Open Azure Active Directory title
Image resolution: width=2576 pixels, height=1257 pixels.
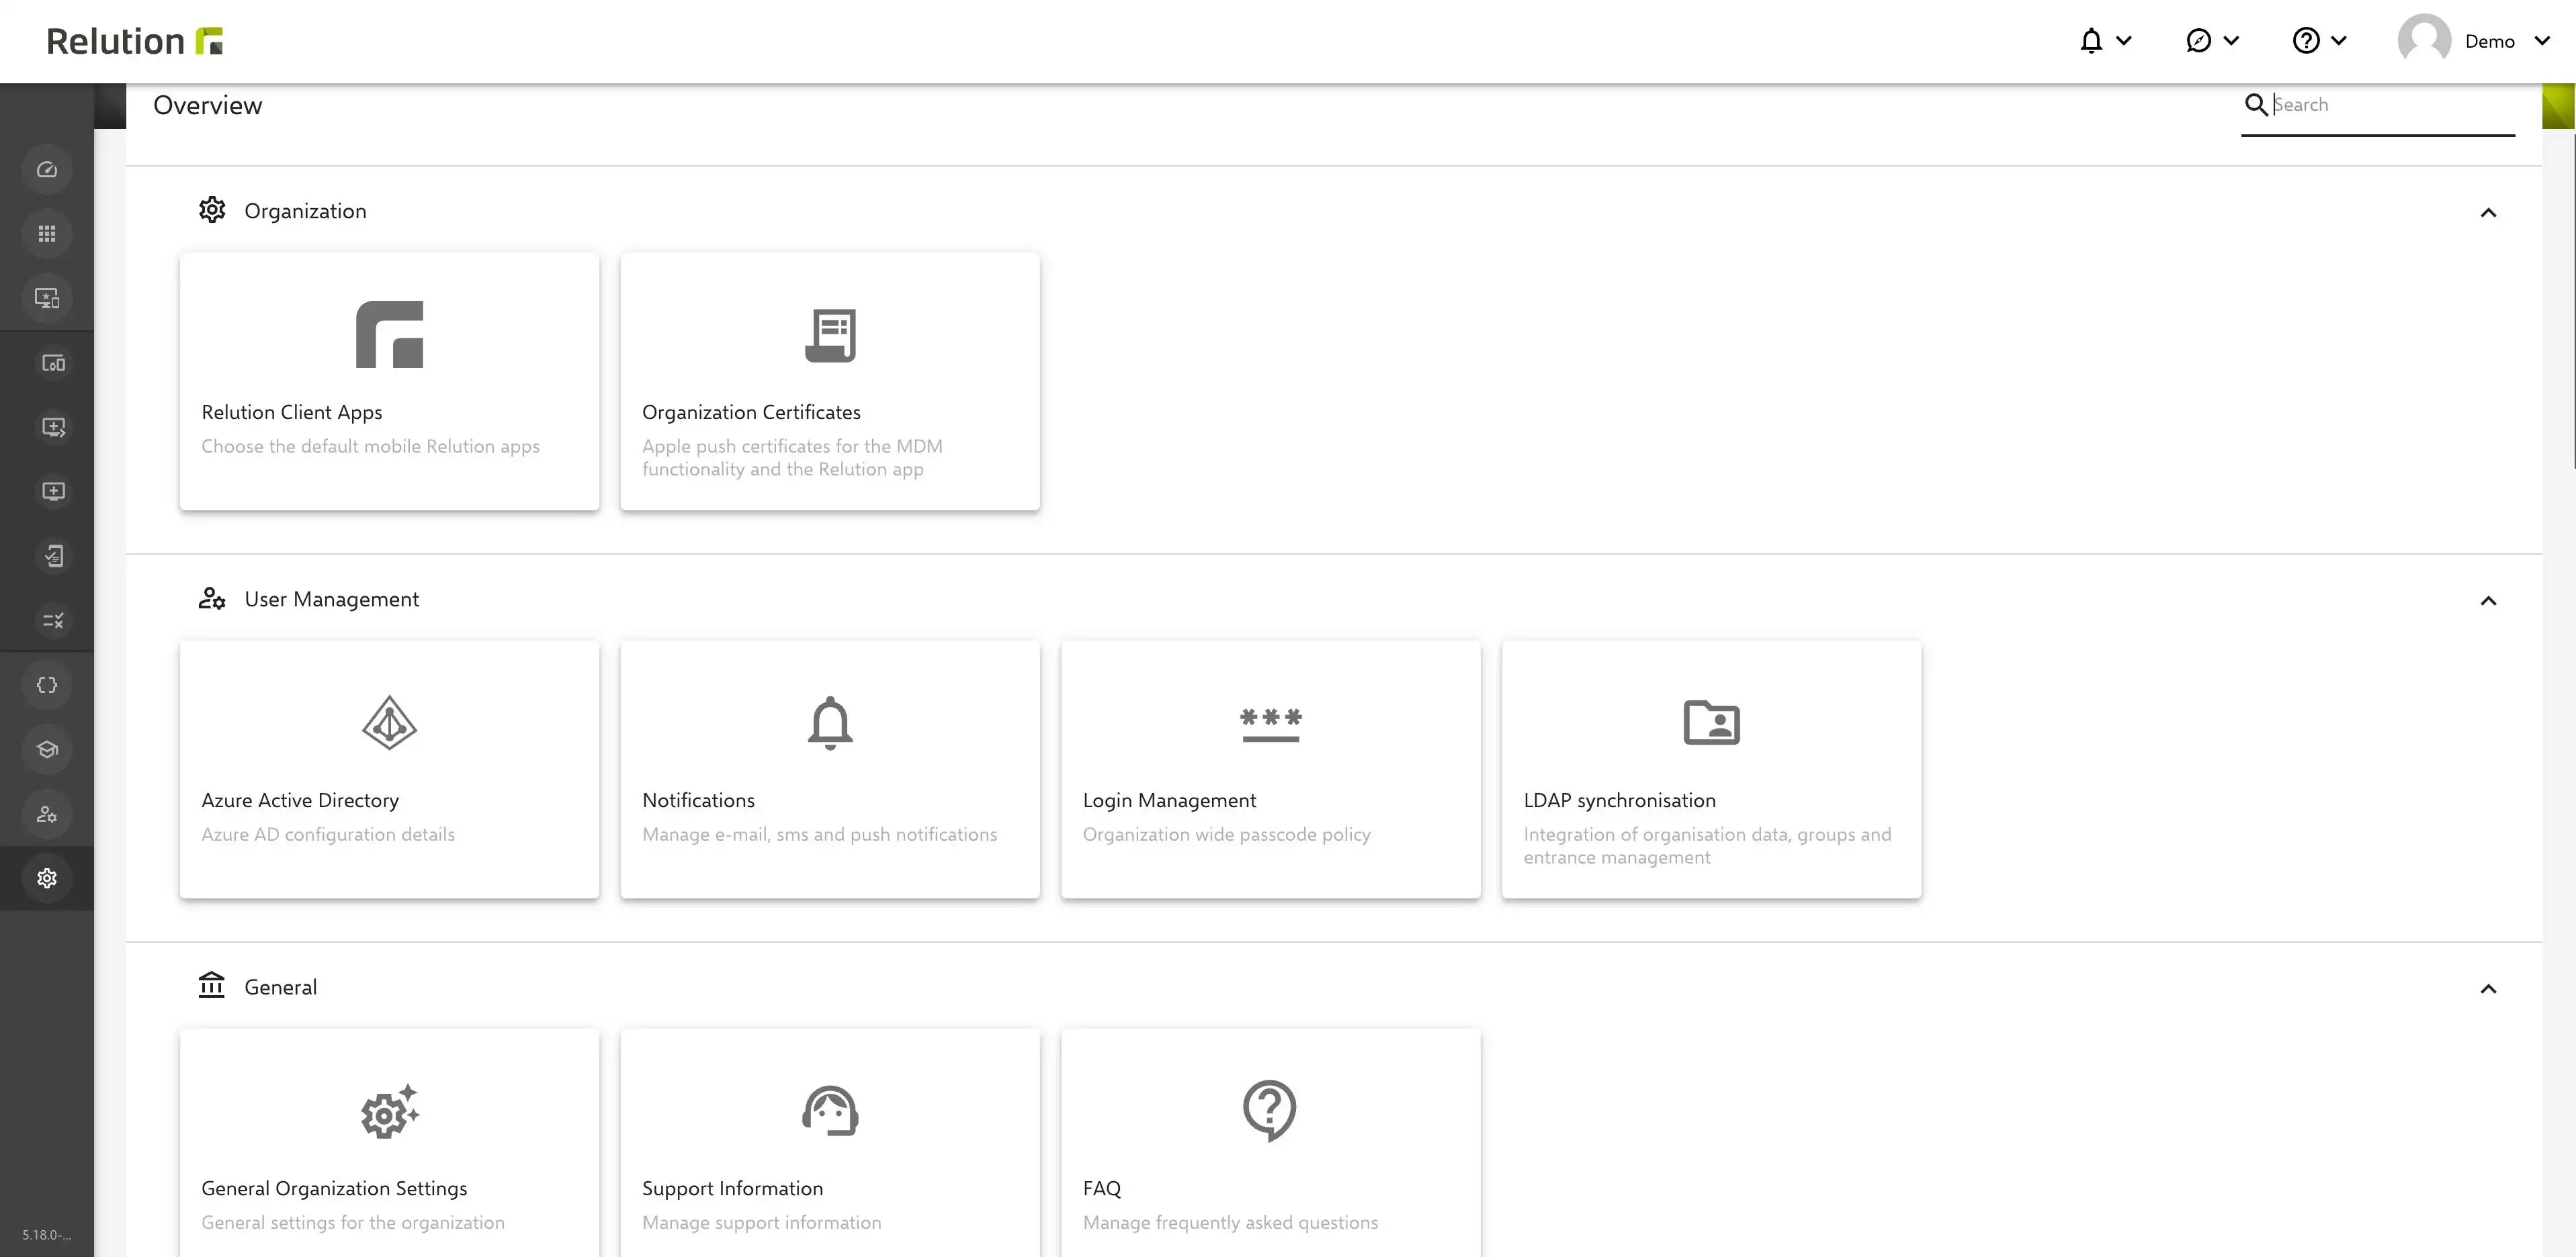click(x=300, y=800)
